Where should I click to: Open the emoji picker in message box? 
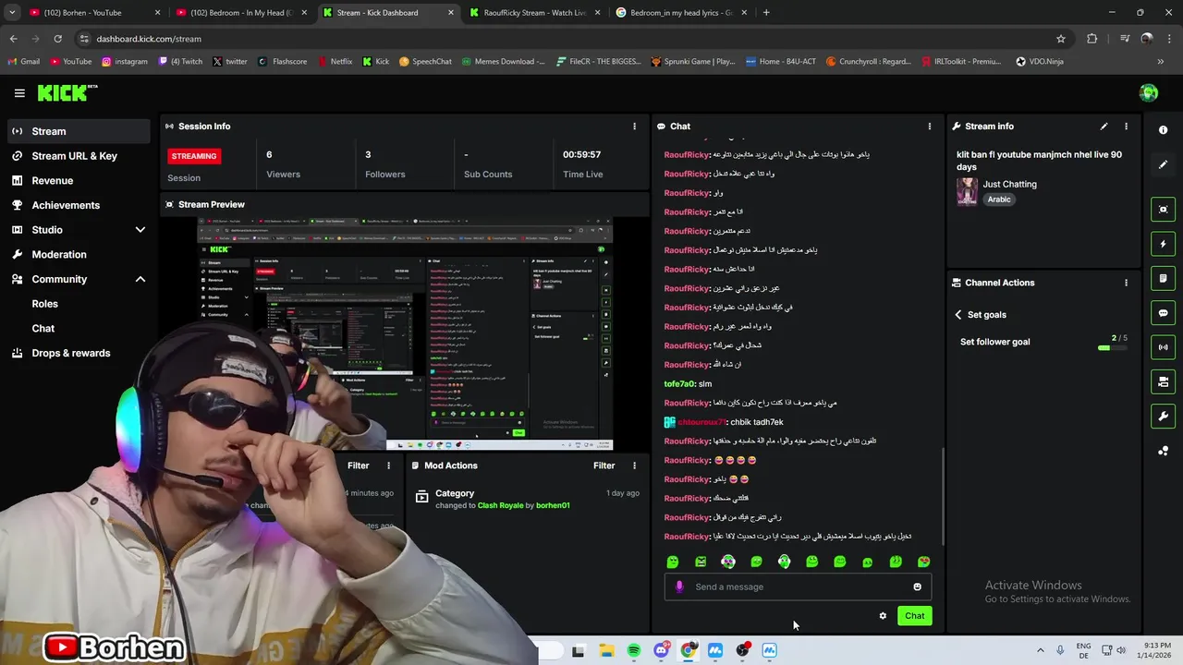point(917,586)
